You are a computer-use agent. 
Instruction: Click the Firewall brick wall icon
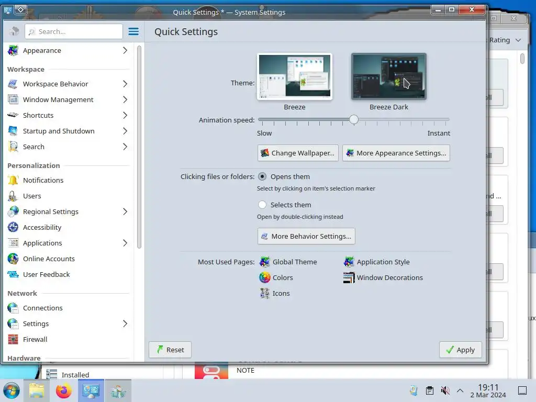click(13, 339)
